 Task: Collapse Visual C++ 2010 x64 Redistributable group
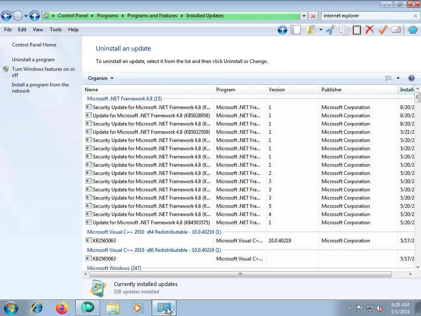(154, 232)
